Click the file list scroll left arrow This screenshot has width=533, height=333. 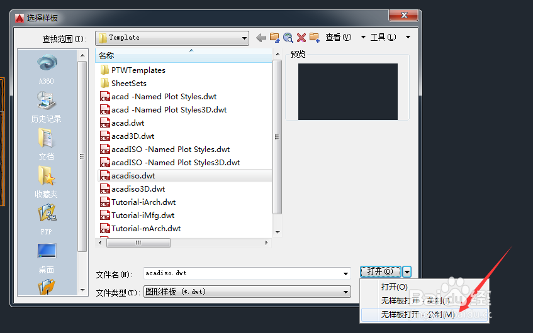[100, 243]
